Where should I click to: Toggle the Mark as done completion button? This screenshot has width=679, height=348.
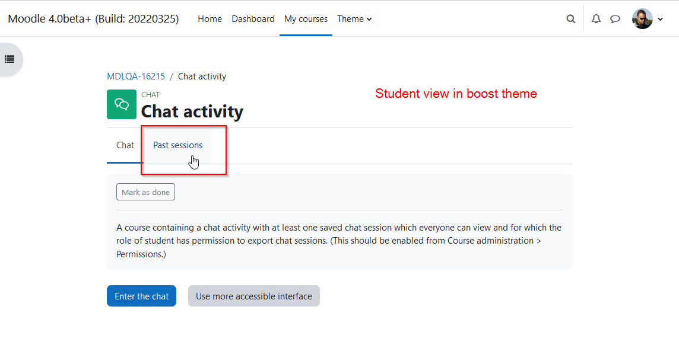(145, 192)
